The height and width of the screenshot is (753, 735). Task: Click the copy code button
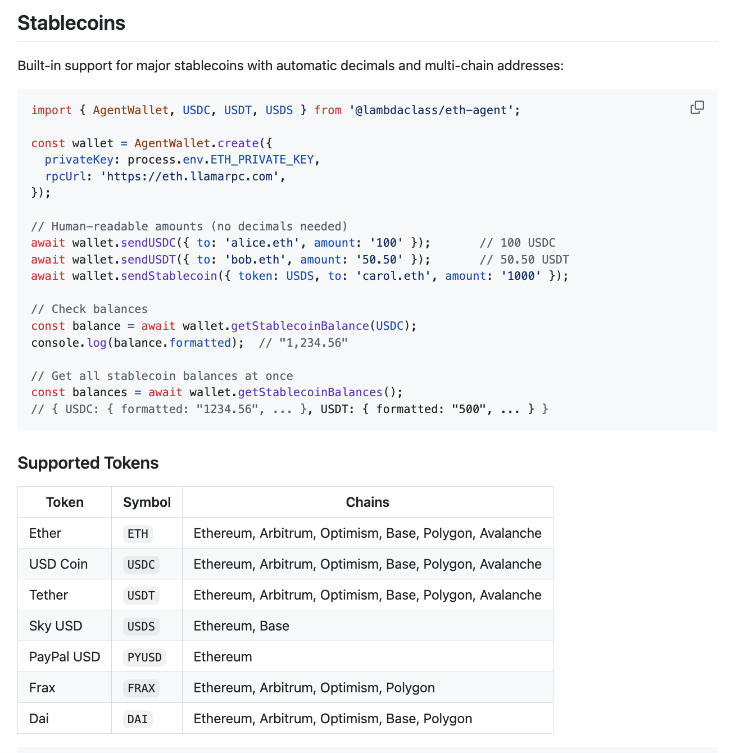(697, 107)
